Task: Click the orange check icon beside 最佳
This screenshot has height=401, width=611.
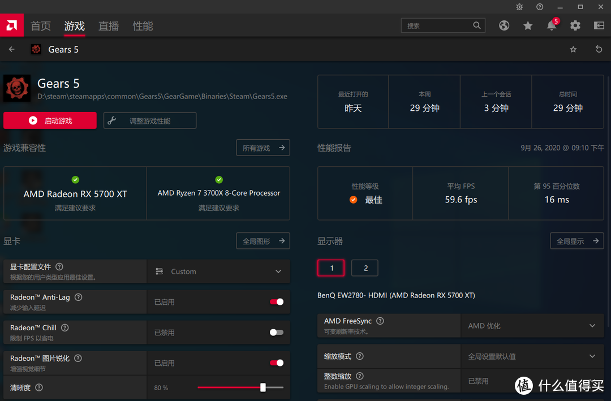Action: pos(353,200)
